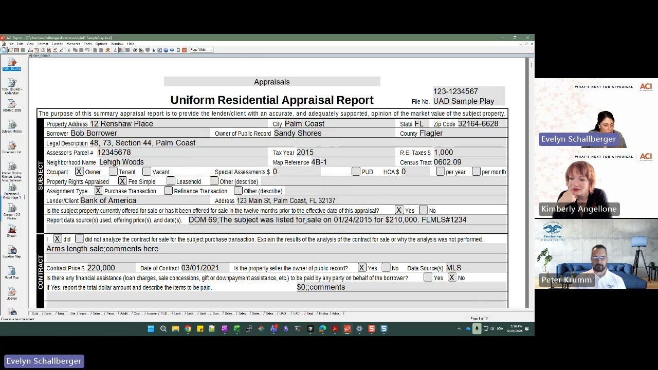
Task: Open the eServices menu
Action: [73, 44]
